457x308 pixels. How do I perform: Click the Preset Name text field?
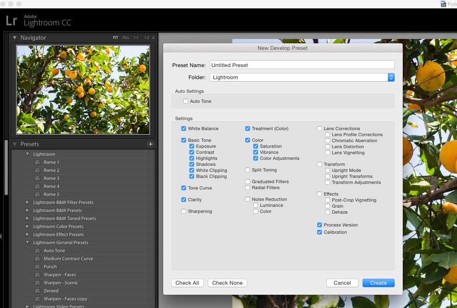302,65
